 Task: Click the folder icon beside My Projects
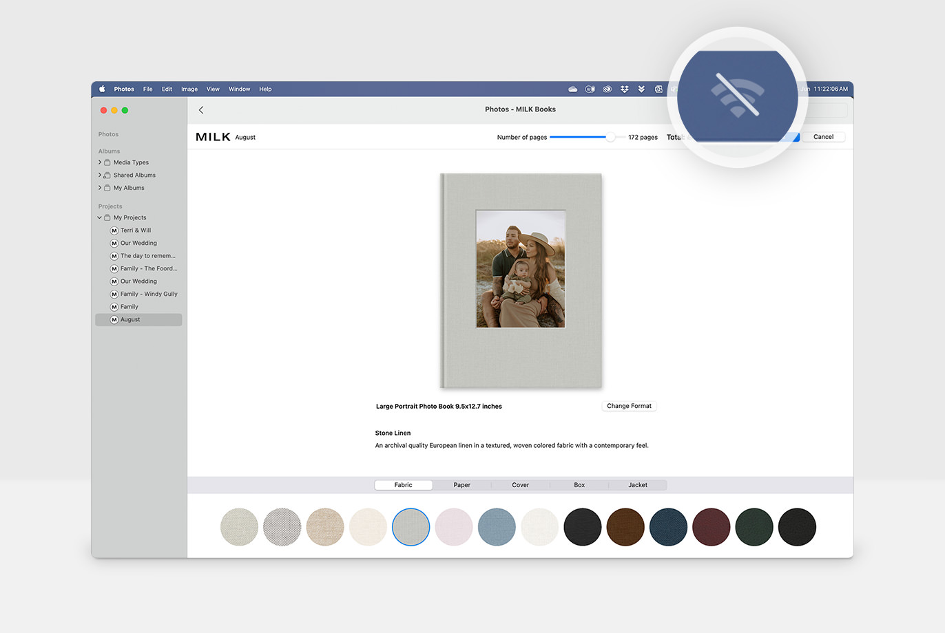[107, 217]
